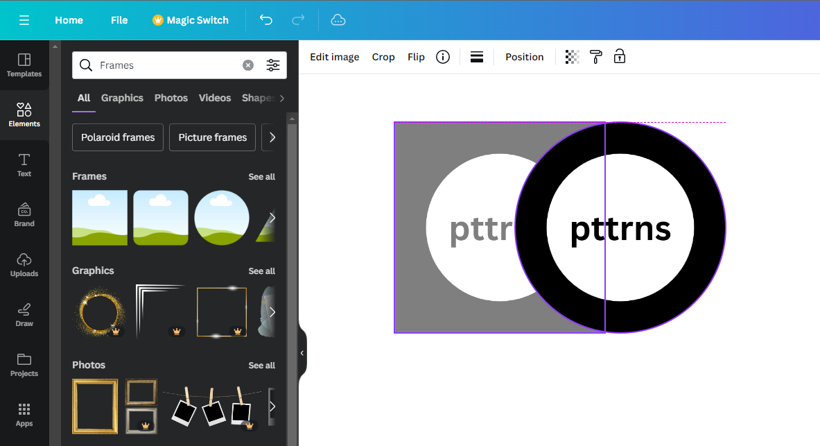Image resolution: width=820 pixels, height=446 pixels.
Task: Show more Photos with the row arrow
Action: (272, 406)
